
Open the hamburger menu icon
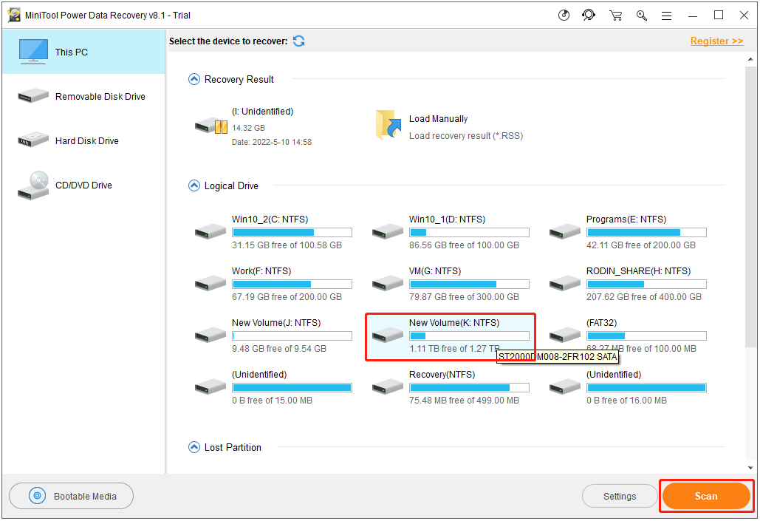tap(666, 16)
